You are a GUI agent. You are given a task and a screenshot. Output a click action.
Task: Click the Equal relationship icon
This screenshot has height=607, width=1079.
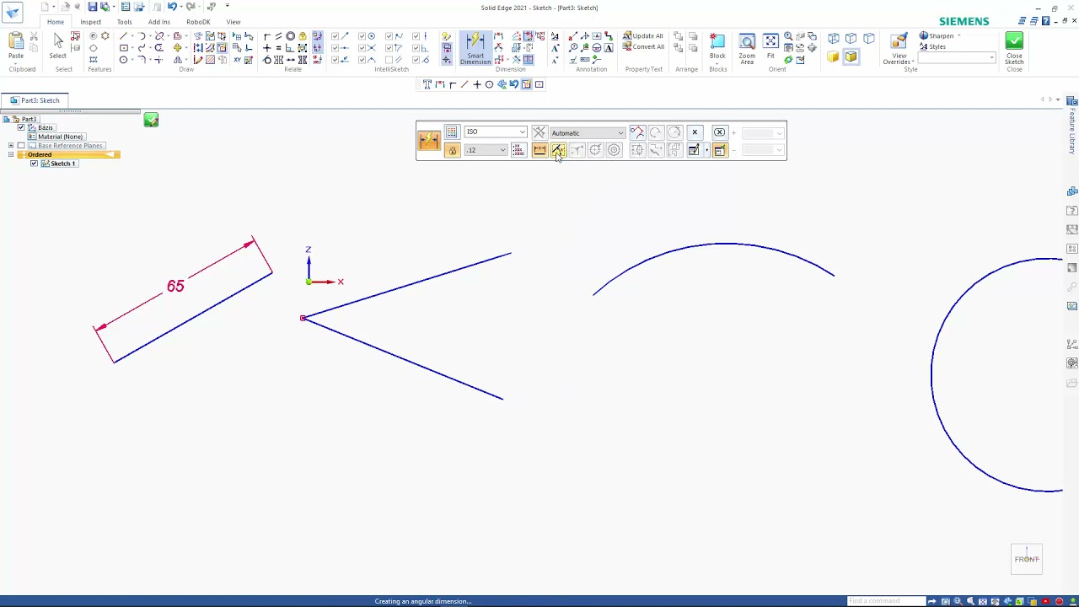tap(279, 48)
